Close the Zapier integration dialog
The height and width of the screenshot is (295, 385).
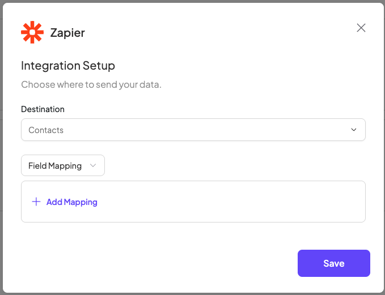pyautogui.click(x=361, y=28)
